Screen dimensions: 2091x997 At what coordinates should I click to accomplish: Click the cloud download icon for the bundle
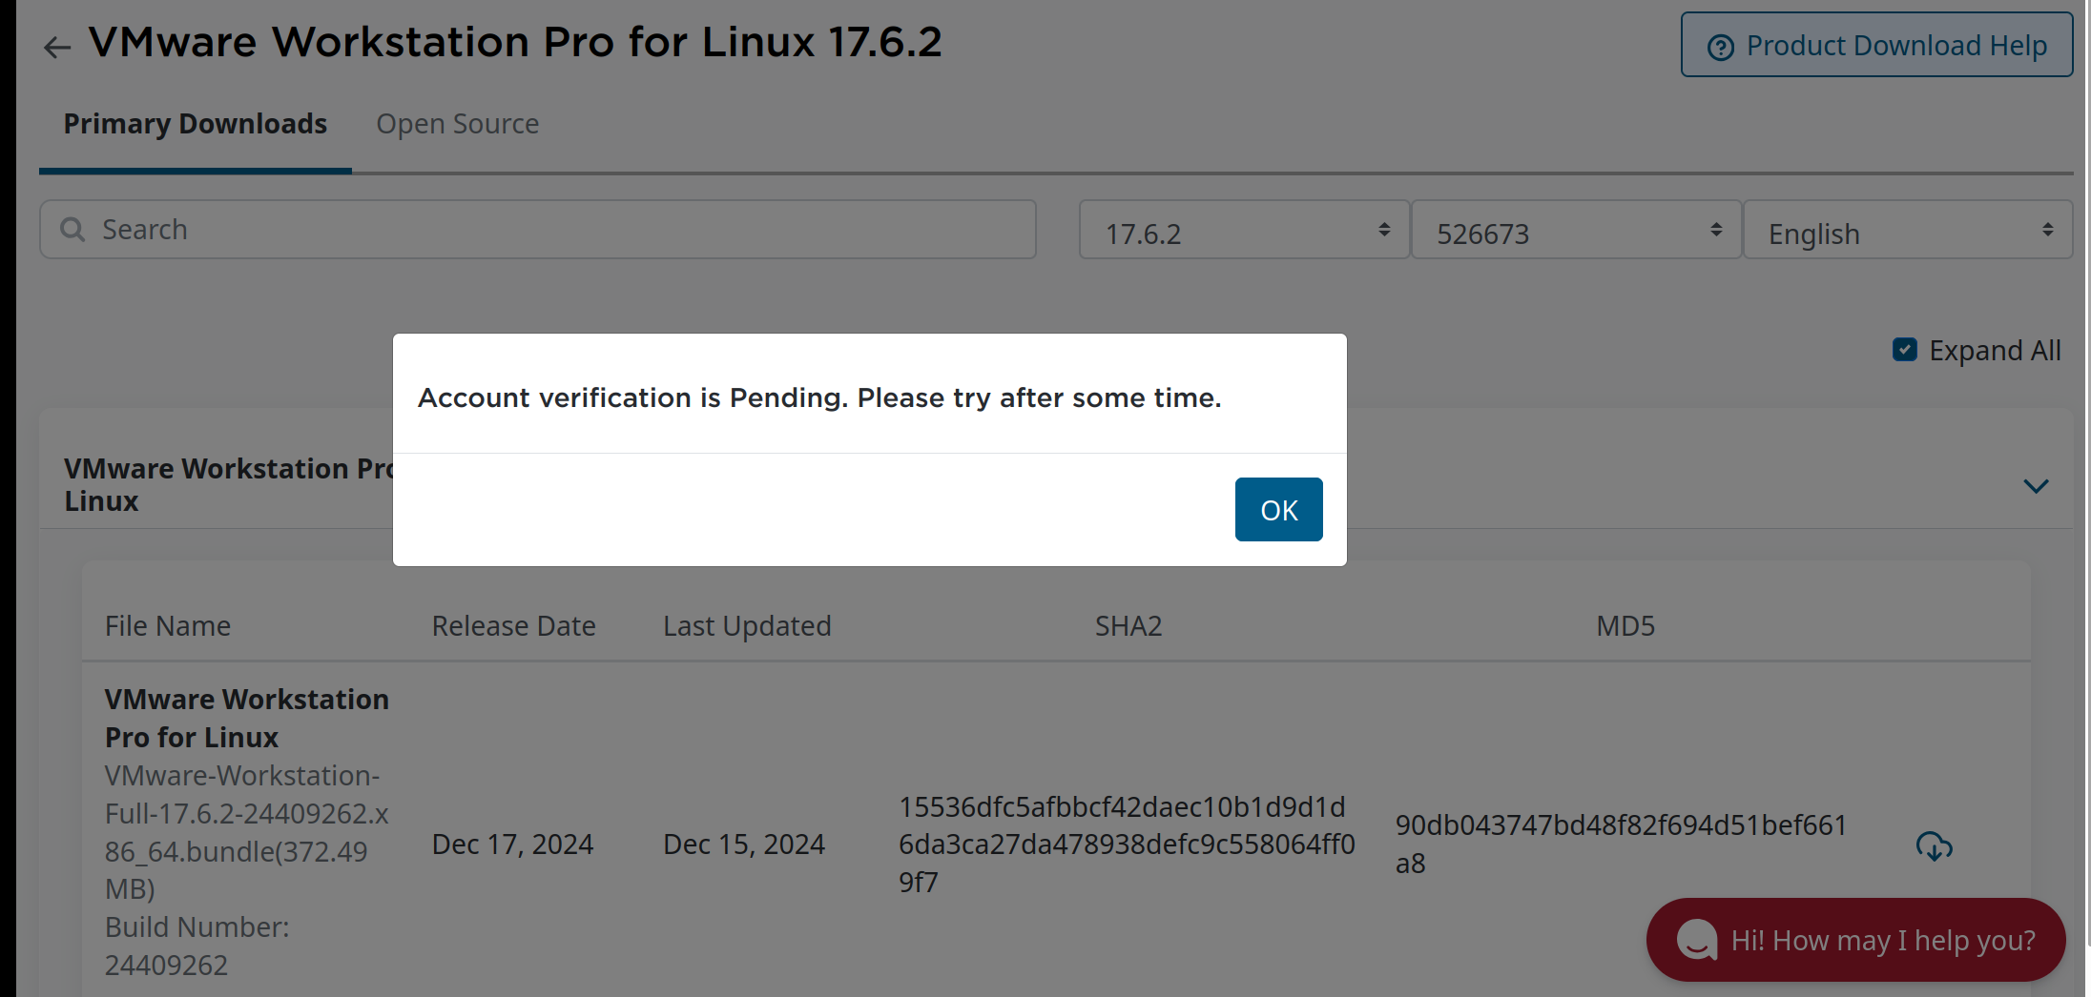tap(1934, 845)
